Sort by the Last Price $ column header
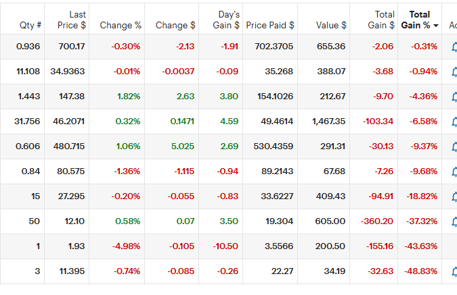Image resolution: width=457 pixels, height=295 pixels. pos(72,20)
